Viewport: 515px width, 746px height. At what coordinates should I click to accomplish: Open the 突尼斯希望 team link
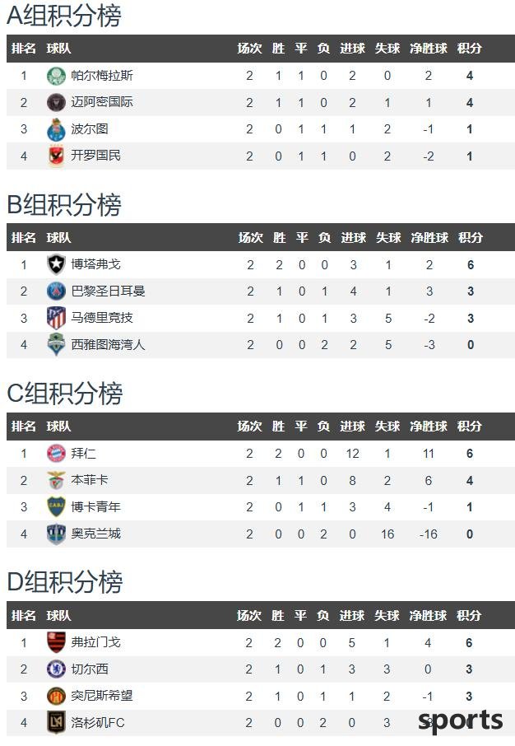pos(102,696)
